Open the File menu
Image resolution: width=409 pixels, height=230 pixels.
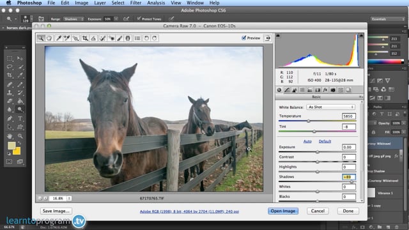51,3
